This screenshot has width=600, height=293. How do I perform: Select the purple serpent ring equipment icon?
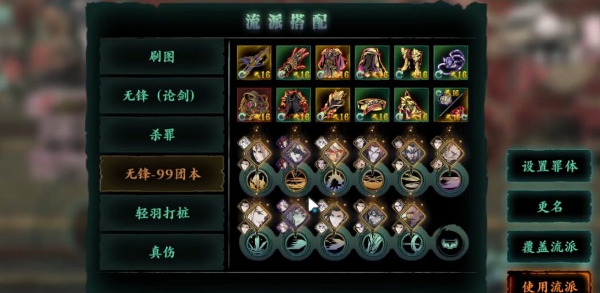[x=451, y=62]
